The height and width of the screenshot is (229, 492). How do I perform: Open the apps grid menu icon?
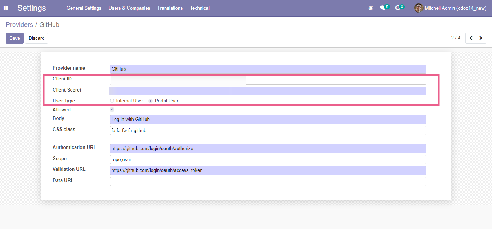click(6, 8)
